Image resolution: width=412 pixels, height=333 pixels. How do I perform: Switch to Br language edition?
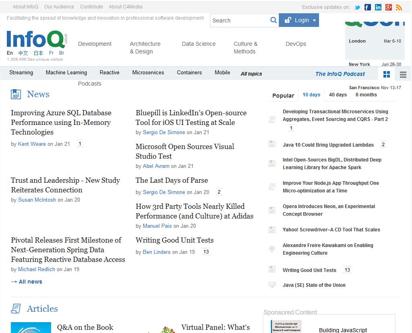click(x=62, y=53)
